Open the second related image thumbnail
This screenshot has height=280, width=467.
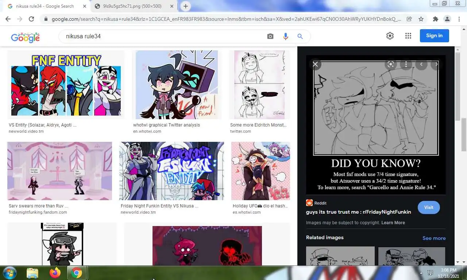(412, 256)
